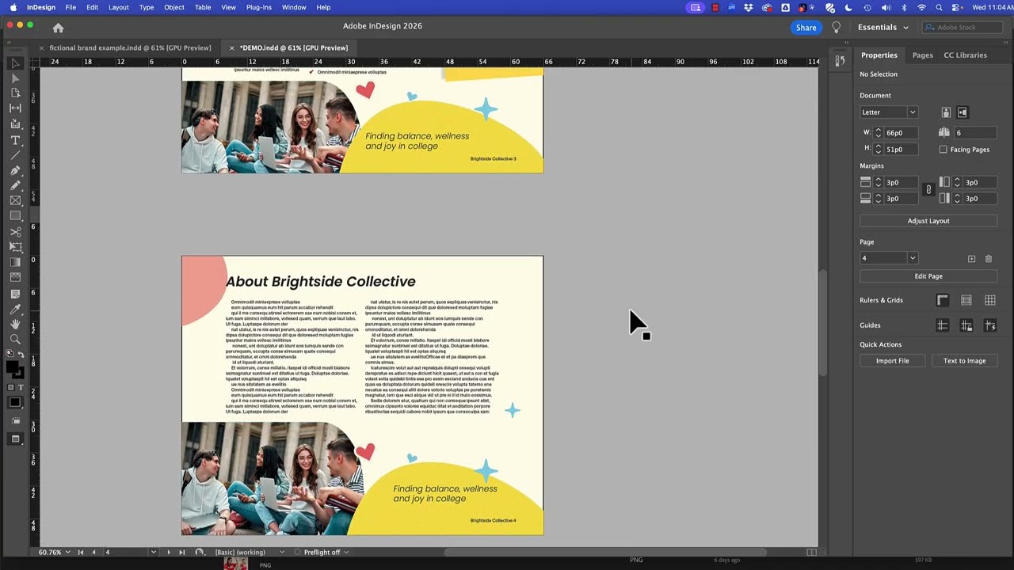Click the page count field showing 6
1014x570 pixels.
(x=974, y=133)
